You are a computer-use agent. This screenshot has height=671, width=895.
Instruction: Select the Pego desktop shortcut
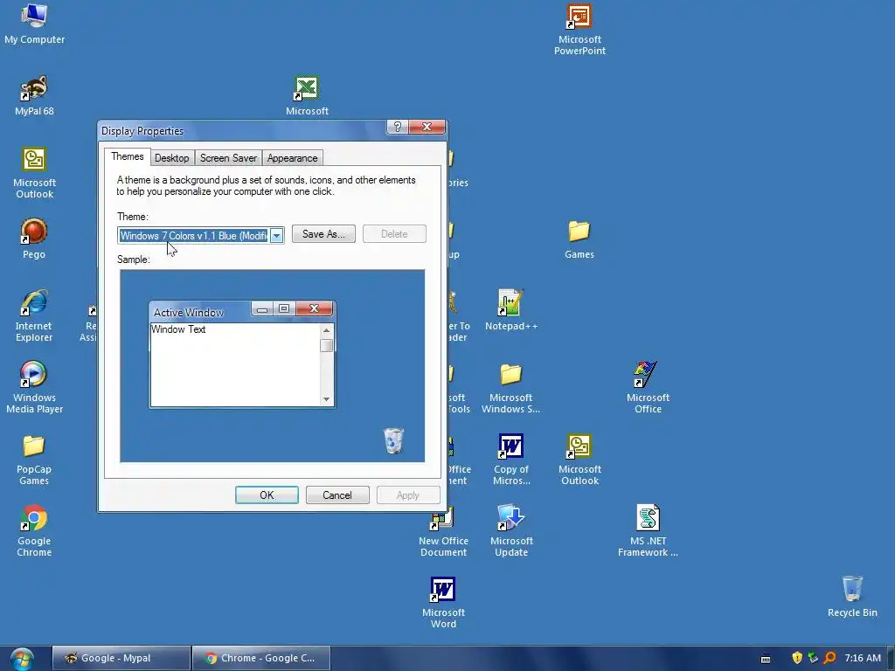pyautogui.click(x=34, y=238)
